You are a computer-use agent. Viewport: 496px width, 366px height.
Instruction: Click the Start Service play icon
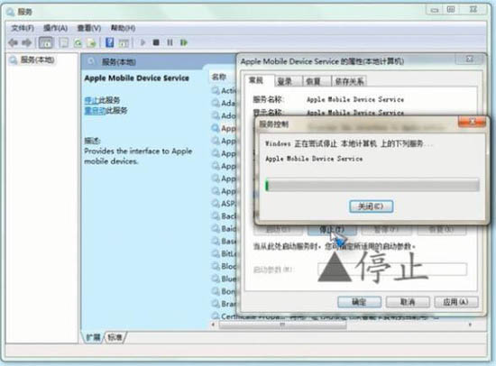coord(142,42)
